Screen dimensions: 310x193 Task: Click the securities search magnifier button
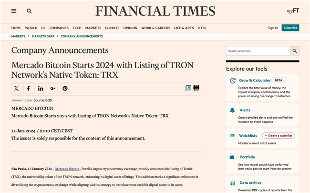pyautogui.click(x=295, y=51)
